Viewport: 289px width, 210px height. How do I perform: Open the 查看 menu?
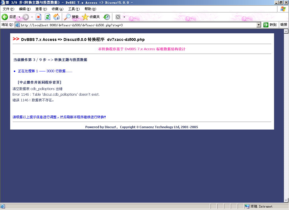pyautogui.click(x=41, y=9)
